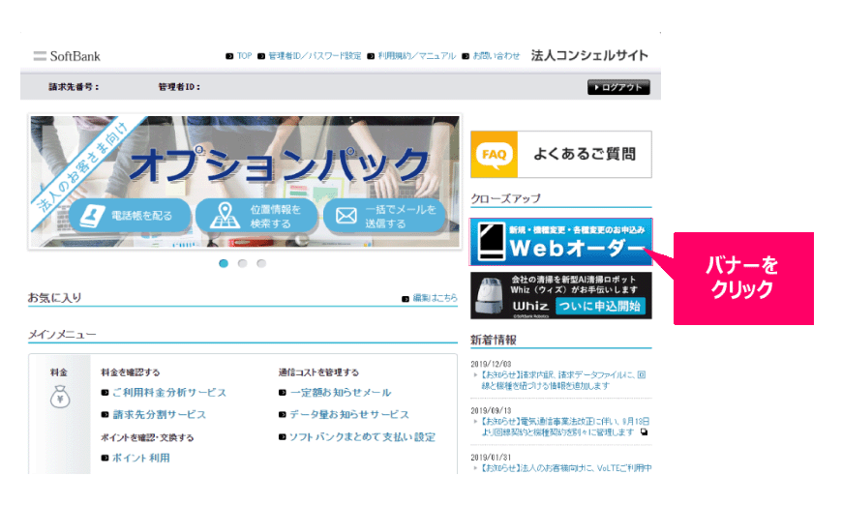Open the 2019/09/13 news item link
Screen dimensions: 842x505
click(565, 427)
